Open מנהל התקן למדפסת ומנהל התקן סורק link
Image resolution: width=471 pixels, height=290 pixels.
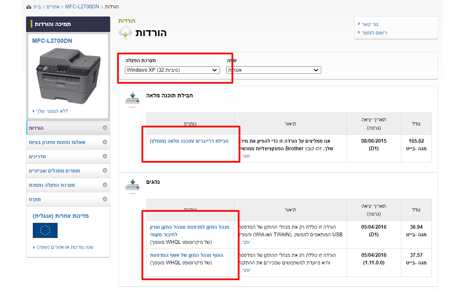click(x=190, y=231)
